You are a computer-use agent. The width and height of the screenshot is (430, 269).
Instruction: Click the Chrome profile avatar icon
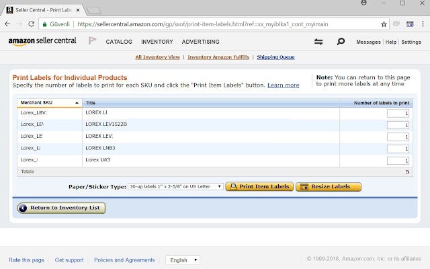click(x=363, y=3)
